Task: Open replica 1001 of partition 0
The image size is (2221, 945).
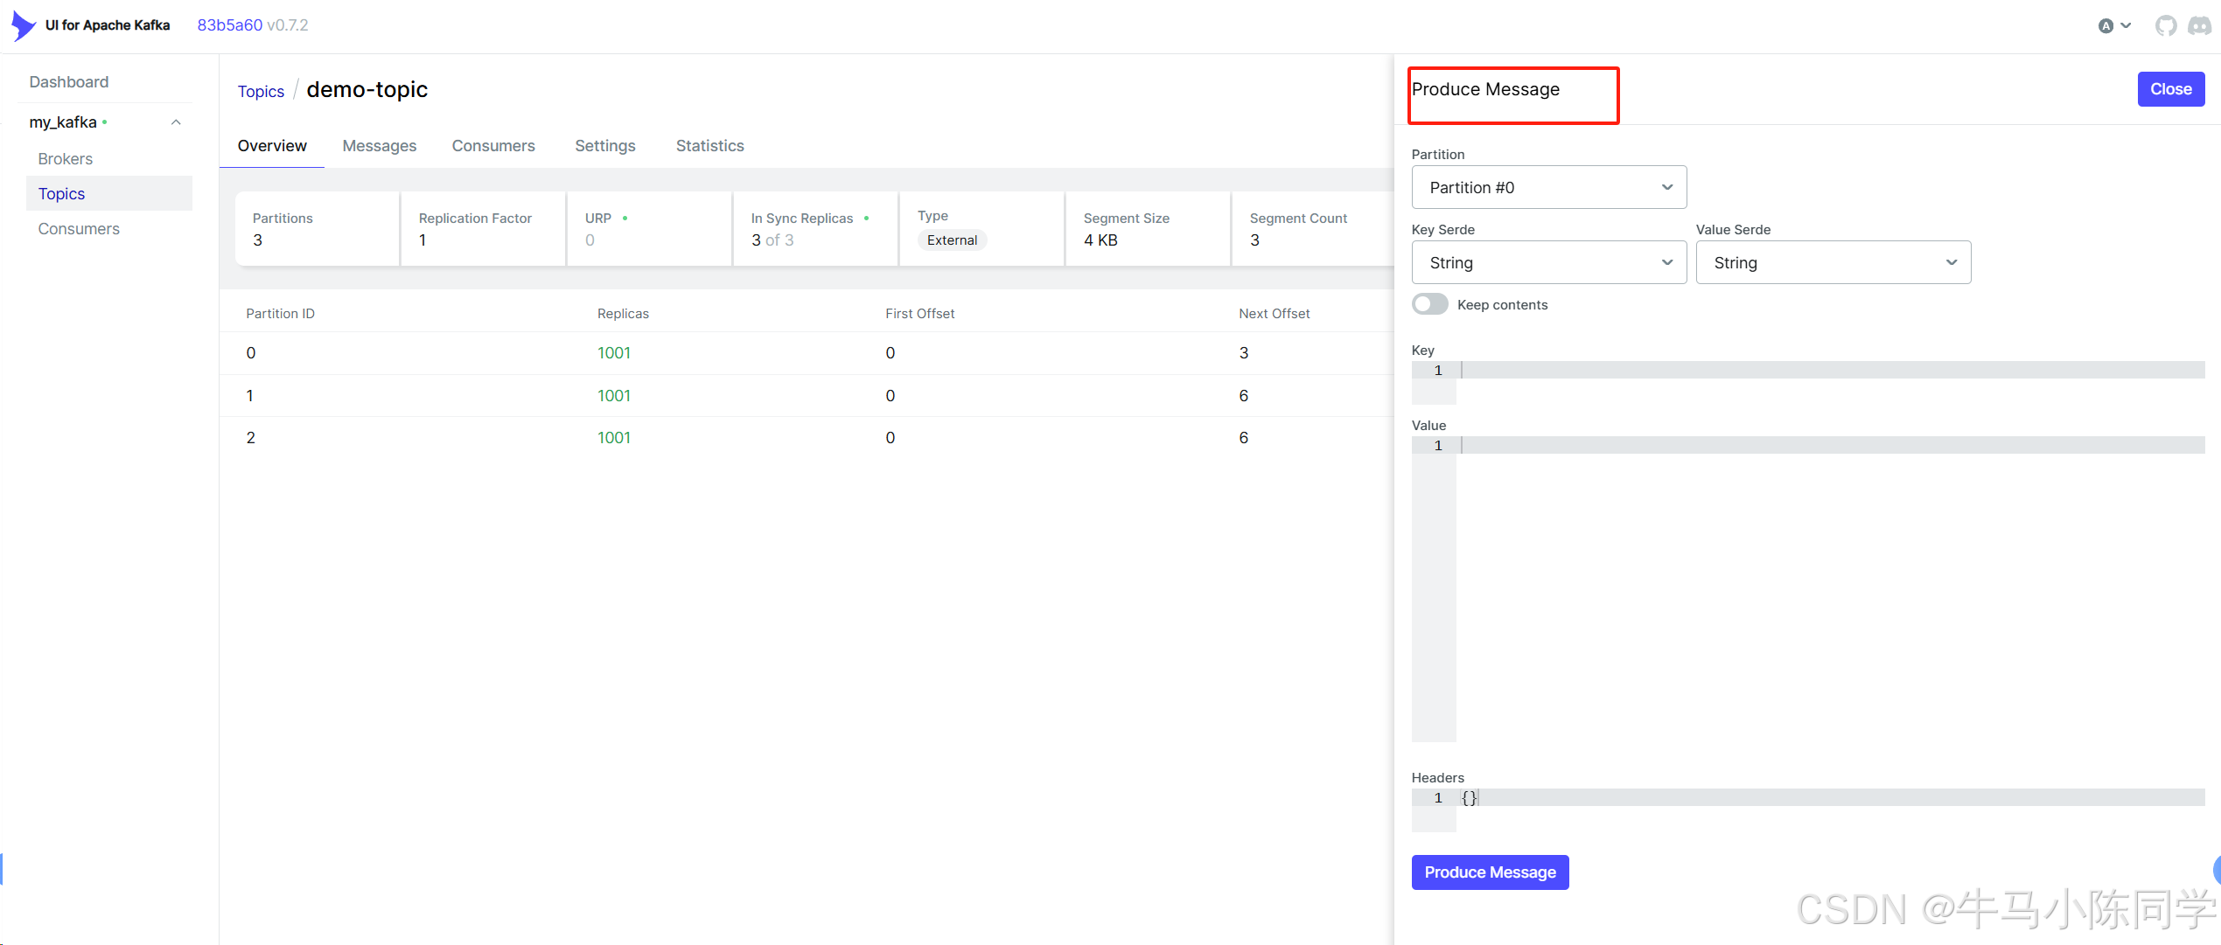Action: (613, 353)
